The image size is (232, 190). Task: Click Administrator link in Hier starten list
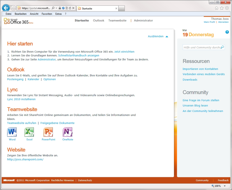pyautogui.click(x=47, y=59)
